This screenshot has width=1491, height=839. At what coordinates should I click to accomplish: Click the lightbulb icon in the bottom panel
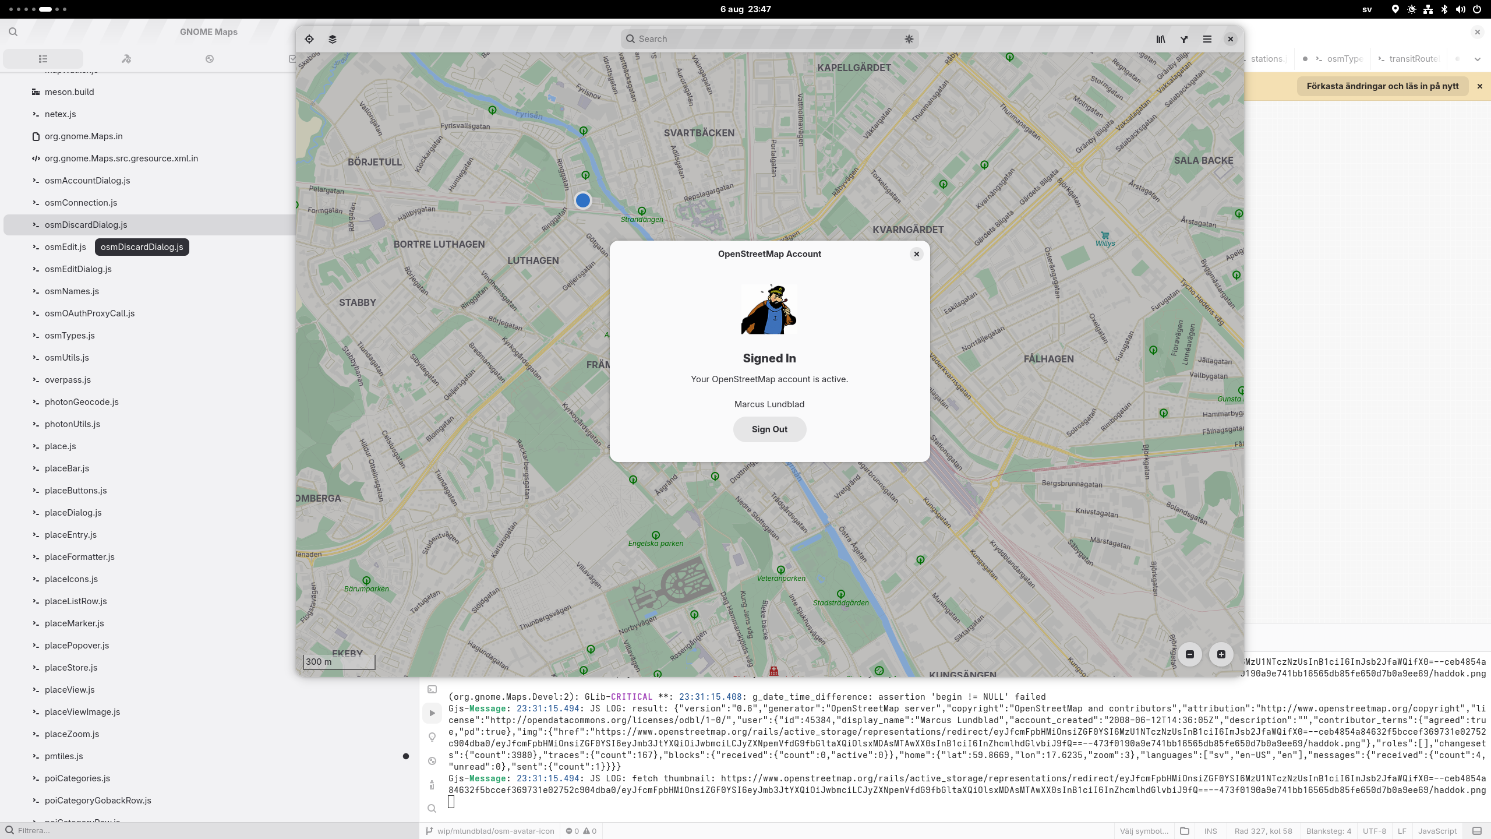tap(432, 737)
